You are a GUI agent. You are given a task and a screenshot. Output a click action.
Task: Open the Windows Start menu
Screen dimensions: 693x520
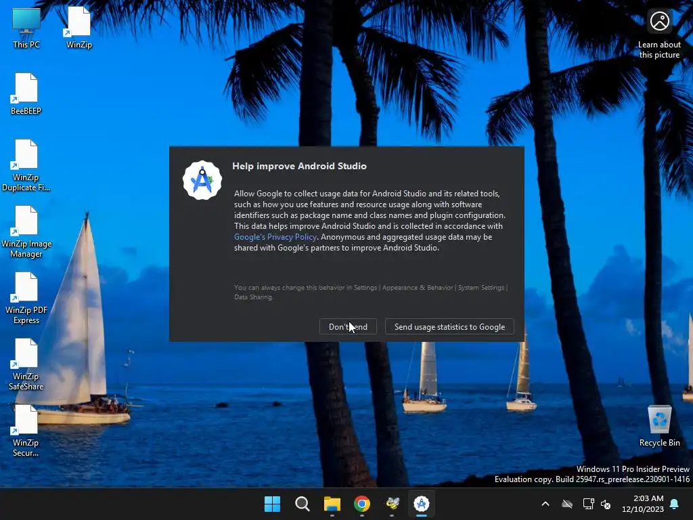272,504
